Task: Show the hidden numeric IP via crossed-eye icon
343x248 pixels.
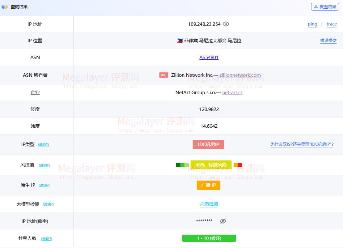Action: pyautogui.click(x=223, y=221)
